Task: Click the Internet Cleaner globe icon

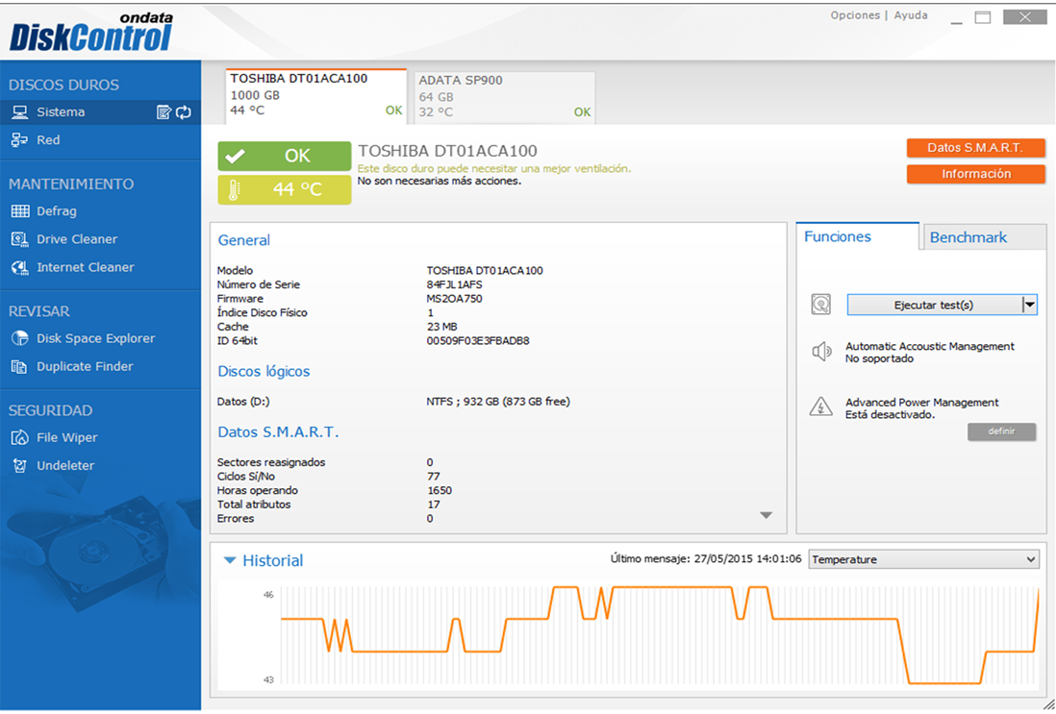Action: 20,267
